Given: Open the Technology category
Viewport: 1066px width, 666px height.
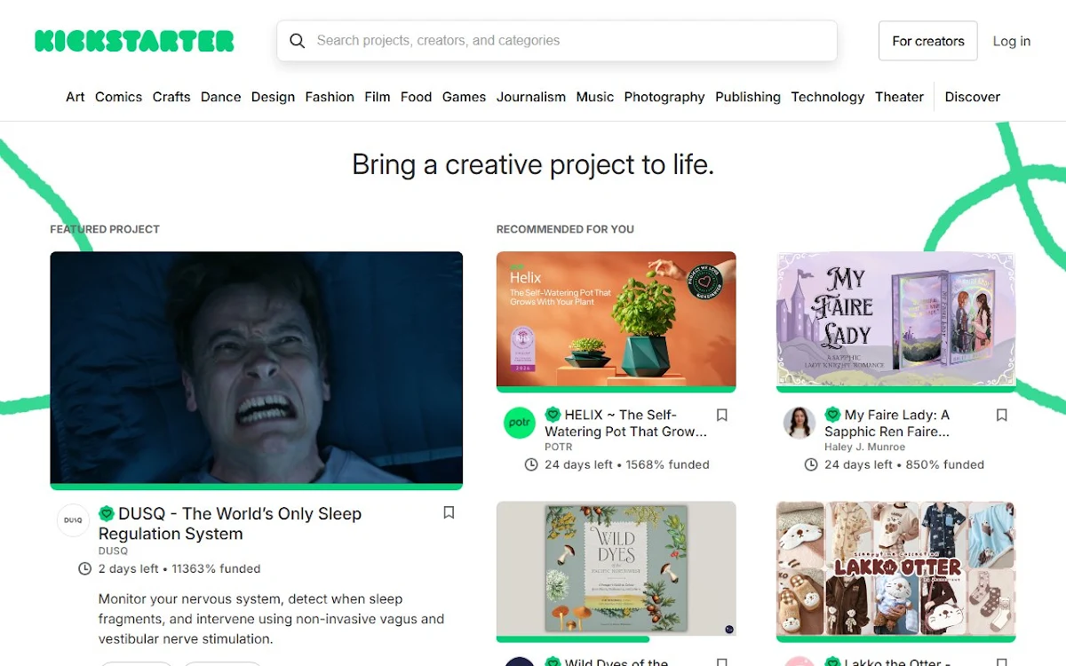Looking at the screenshot, I should click(828, 97).
